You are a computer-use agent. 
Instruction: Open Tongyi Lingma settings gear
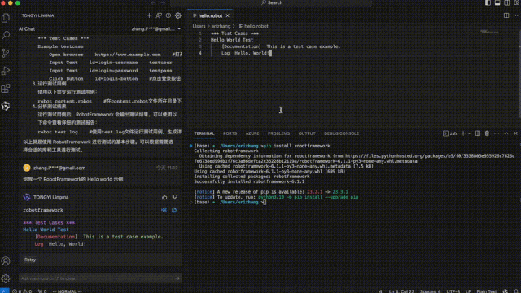coord(178,15)
